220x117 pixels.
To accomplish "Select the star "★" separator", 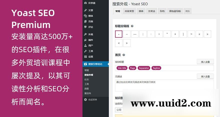I will 175,34.
